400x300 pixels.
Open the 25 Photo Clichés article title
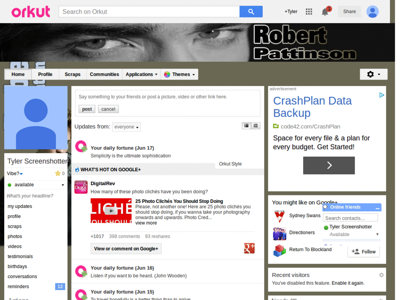tap(179, 201)
